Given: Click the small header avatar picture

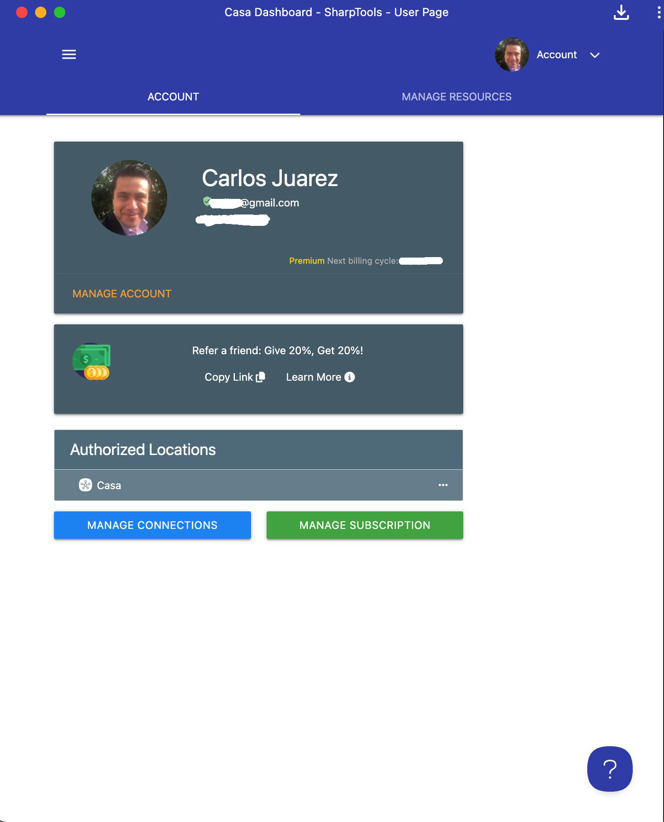Looking at the screenshot, I should tap(511, 55).
